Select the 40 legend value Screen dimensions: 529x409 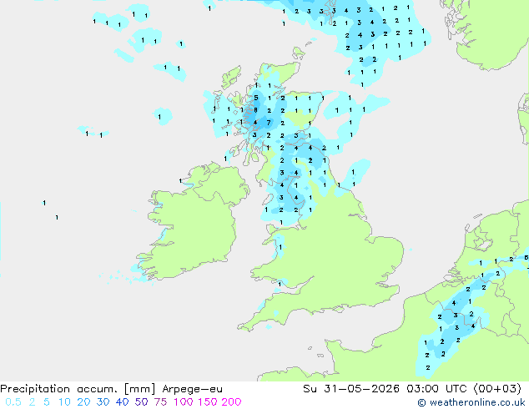click(122, 402)
